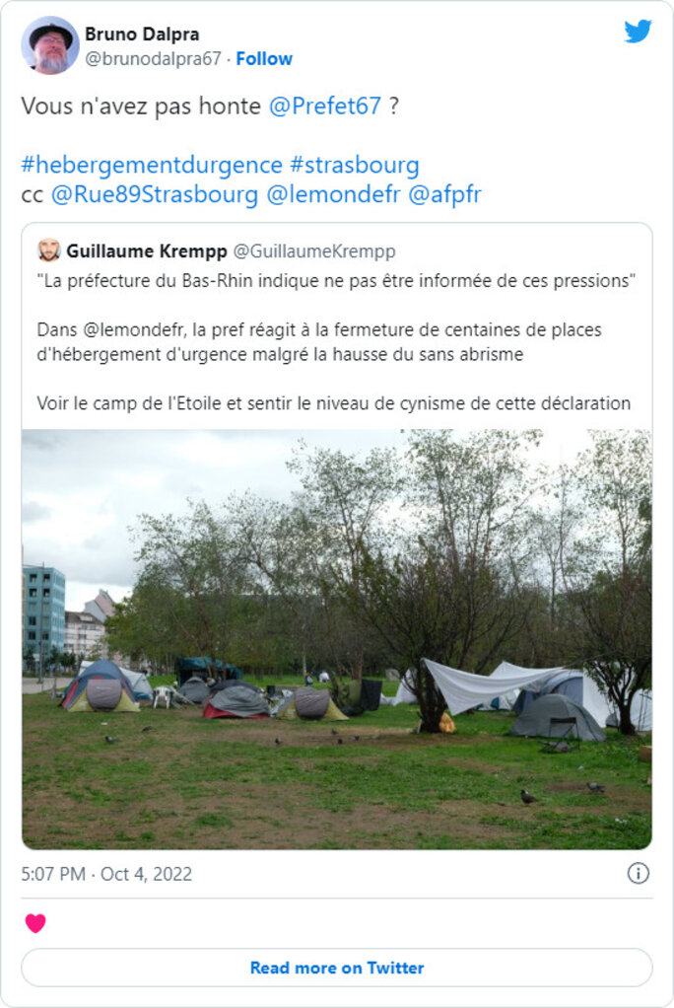Open the @afpfr mention link
The width and height of the screenshot is (674, 1008).
[444, 194]
